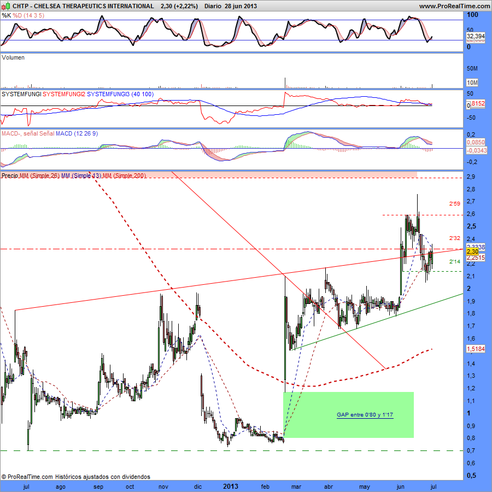Click the MM (Simple 13) moving average label

point(81,175)
